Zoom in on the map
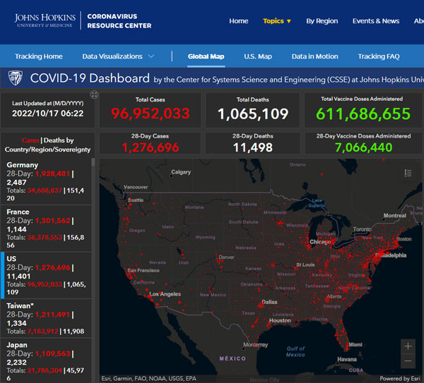The image size is (424, 383). click(x=408, y=346)
